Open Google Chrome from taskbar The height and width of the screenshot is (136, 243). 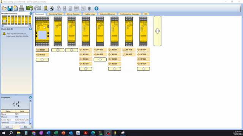pos(33,133)
